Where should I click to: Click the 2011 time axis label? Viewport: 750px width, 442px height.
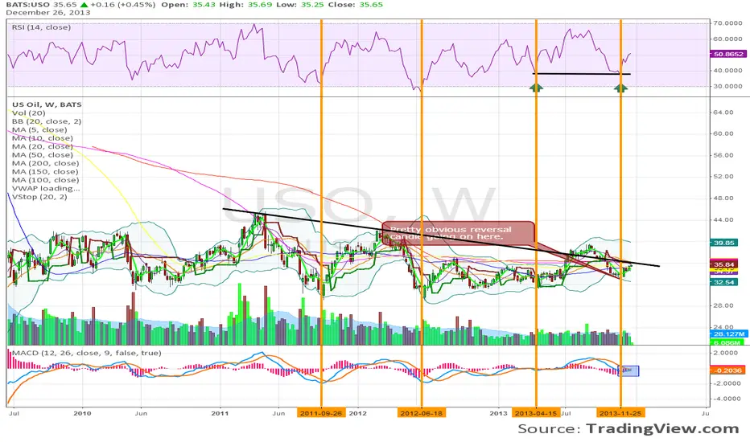[220, 413]
